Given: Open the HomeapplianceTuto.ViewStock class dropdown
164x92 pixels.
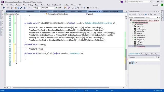Looking at the screenshot, I should 66,14.
